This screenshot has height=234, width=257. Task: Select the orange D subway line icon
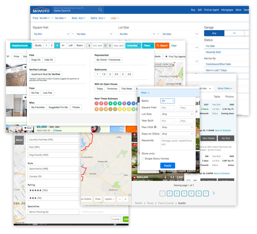coord(97,109)
